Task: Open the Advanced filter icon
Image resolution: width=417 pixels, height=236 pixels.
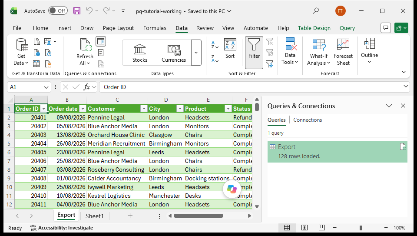Action: coord(269,64)
